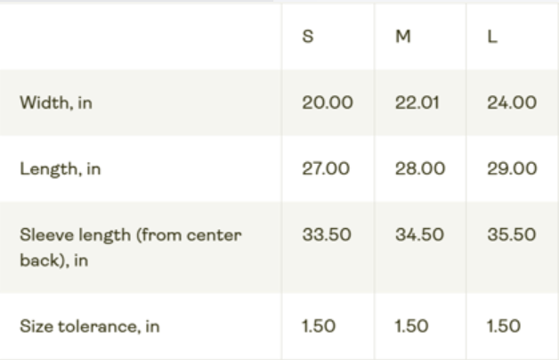The image size is (559, 360).
Task: Click the Size tolerance, in label
Action: [x=90, y=326]
